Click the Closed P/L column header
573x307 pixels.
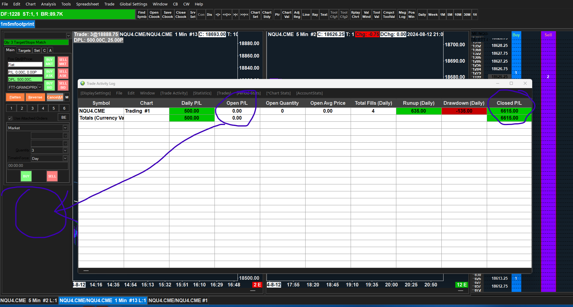509,103
